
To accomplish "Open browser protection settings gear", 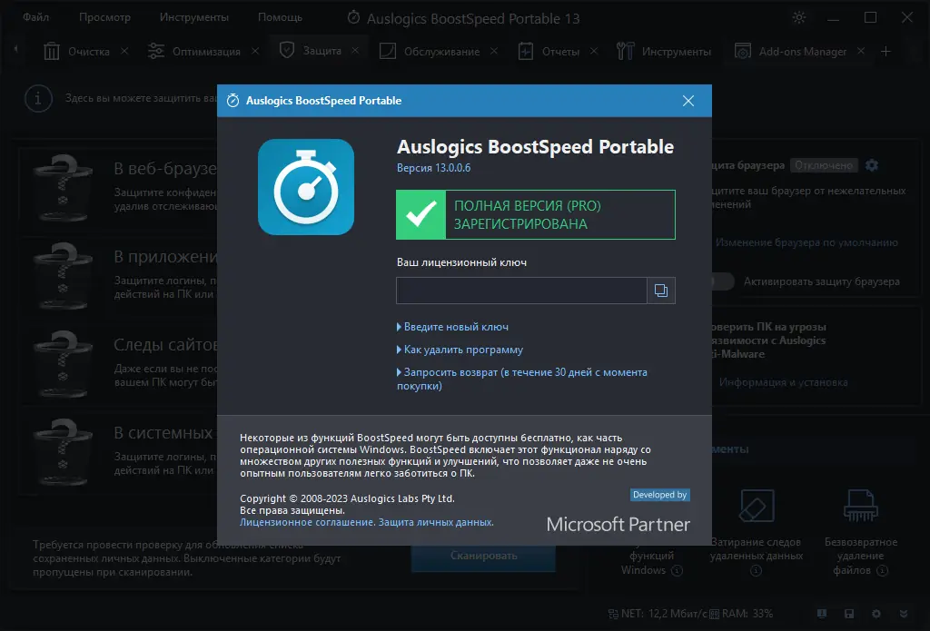I will (x=872, y=165).
